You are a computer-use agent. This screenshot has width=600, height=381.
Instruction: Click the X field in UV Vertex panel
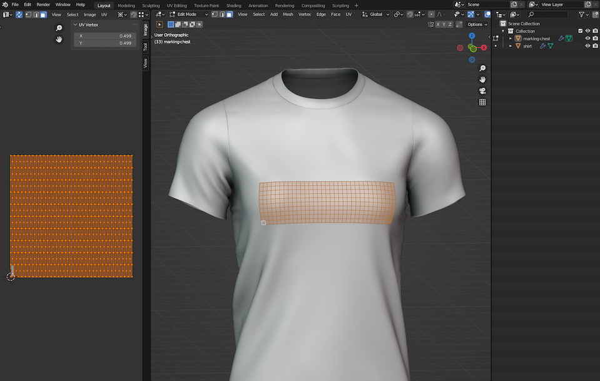click(104, 37)
